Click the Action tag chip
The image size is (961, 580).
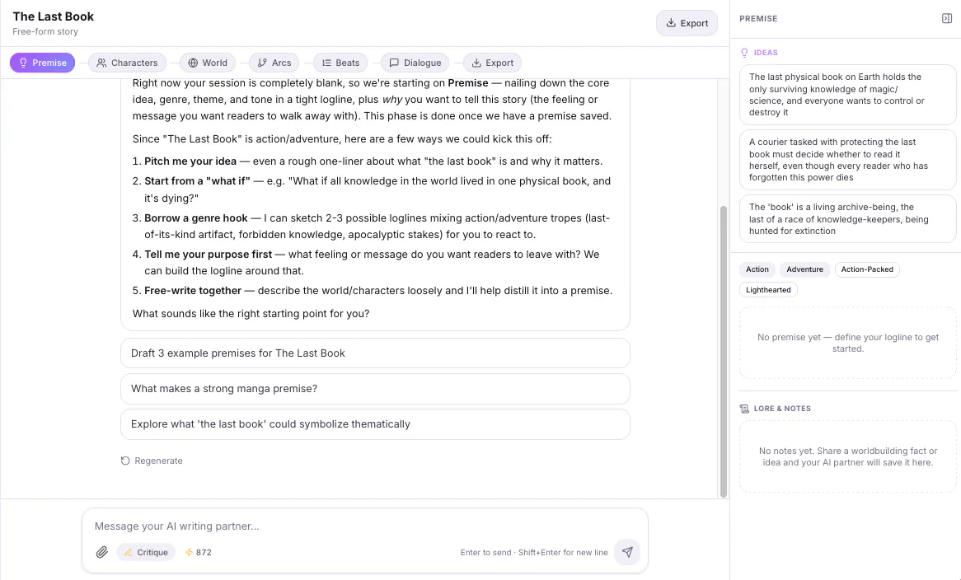tap(757, 269)
